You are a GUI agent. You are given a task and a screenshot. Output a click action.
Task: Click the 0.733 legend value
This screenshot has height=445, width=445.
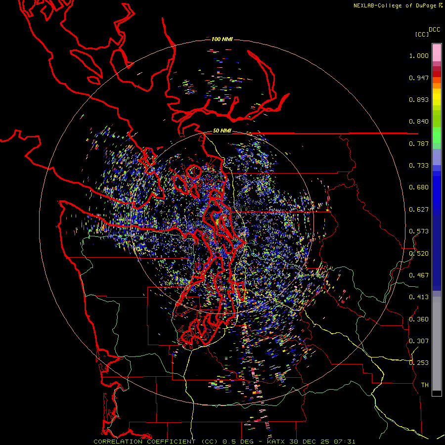[x=419, y=166]
